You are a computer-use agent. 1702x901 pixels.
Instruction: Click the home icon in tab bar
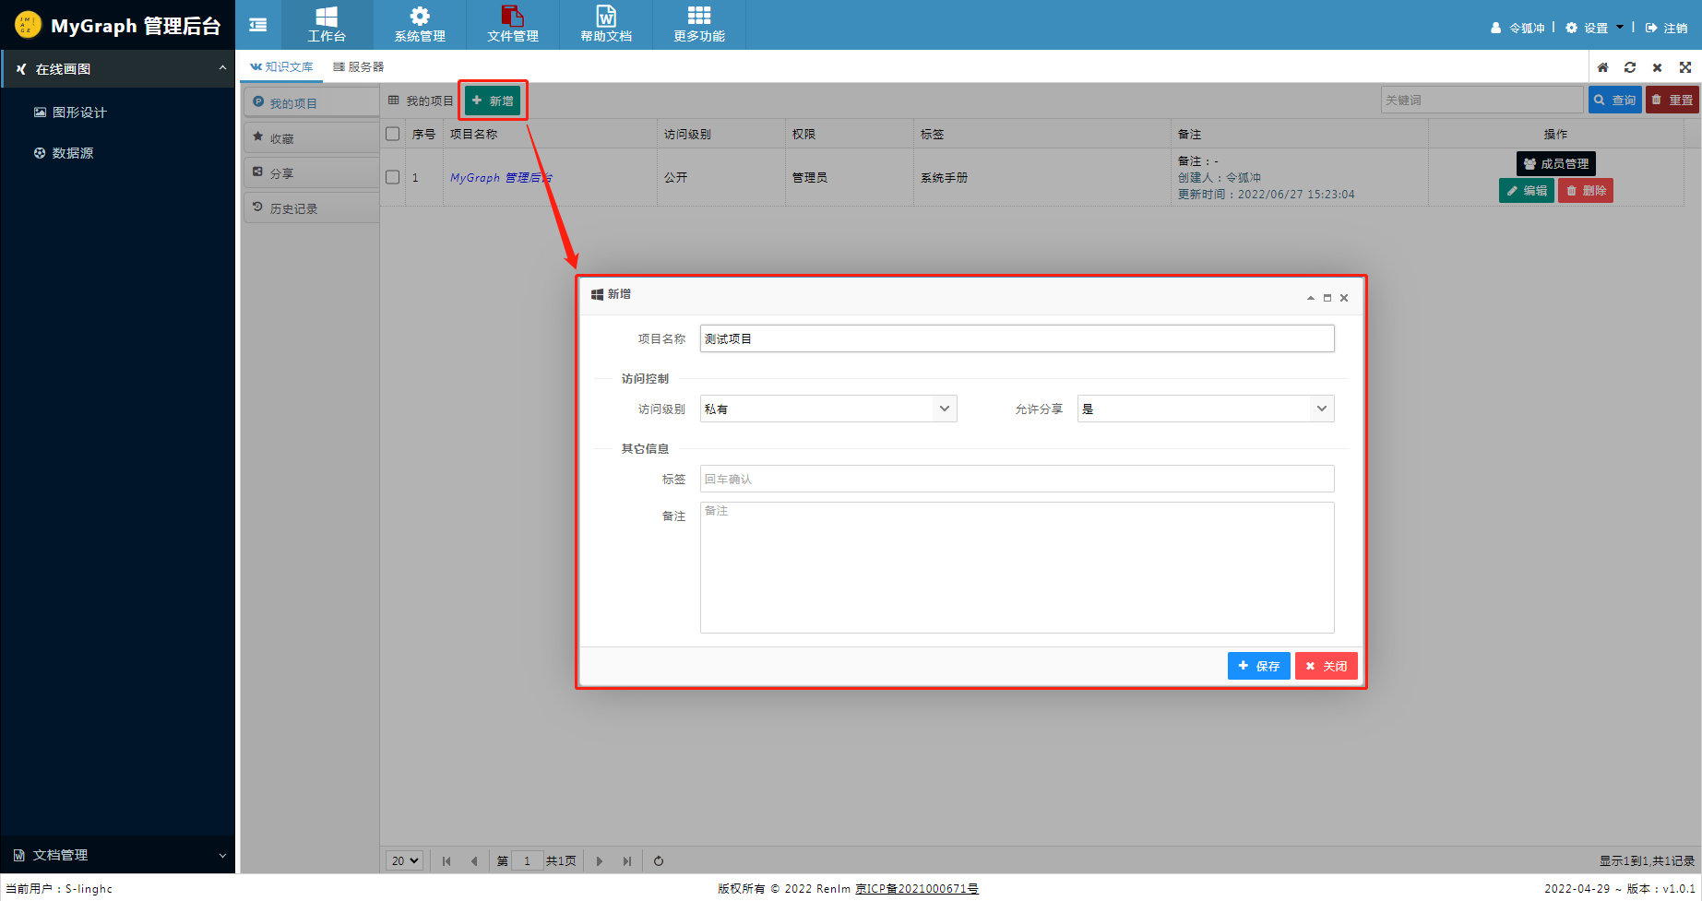click(x=1602, y=67)
